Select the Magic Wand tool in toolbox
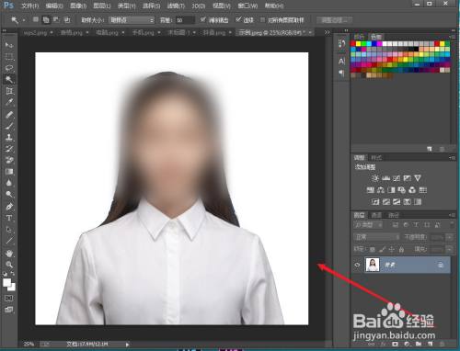The height and width of the screenshot is (351, 460). click(9, 80)
